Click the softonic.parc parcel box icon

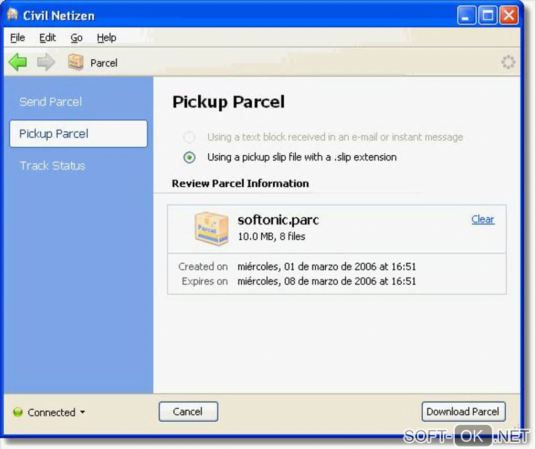tap(211, 228)
